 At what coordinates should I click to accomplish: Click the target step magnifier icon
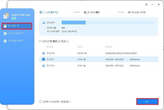click(85, 12)
